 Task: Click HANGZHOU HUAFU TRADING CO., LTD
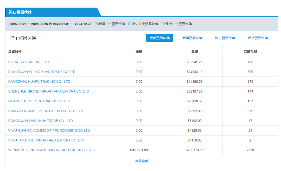tap(39, 82)
